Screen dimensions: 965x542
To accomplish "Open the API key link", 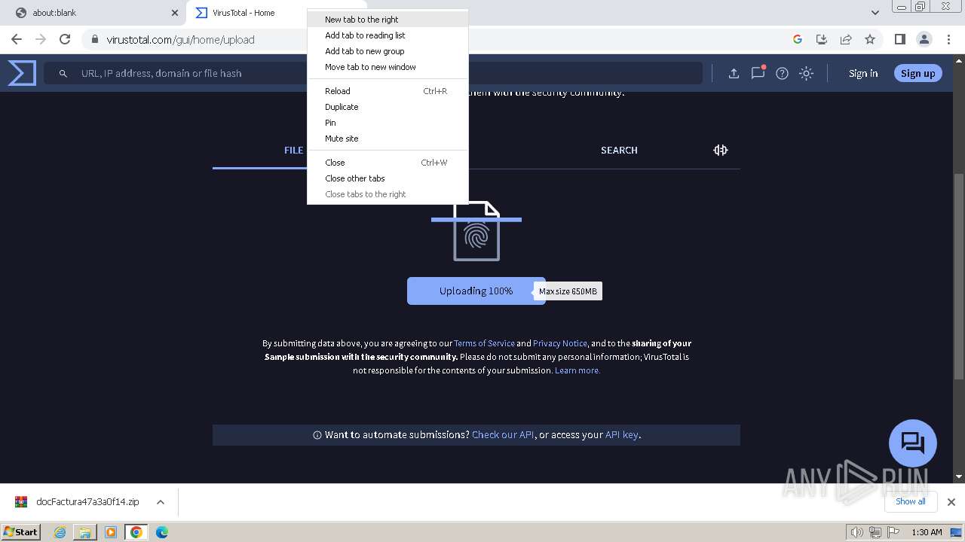I will [x=622, y=434].
